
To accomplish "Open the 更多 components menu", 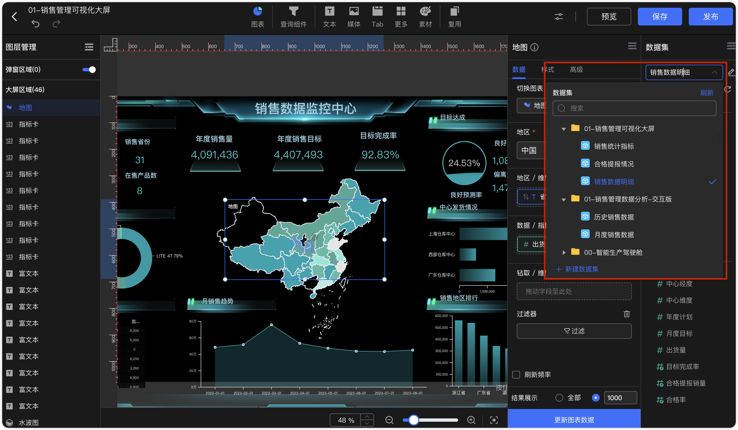I will pos(401,17).
